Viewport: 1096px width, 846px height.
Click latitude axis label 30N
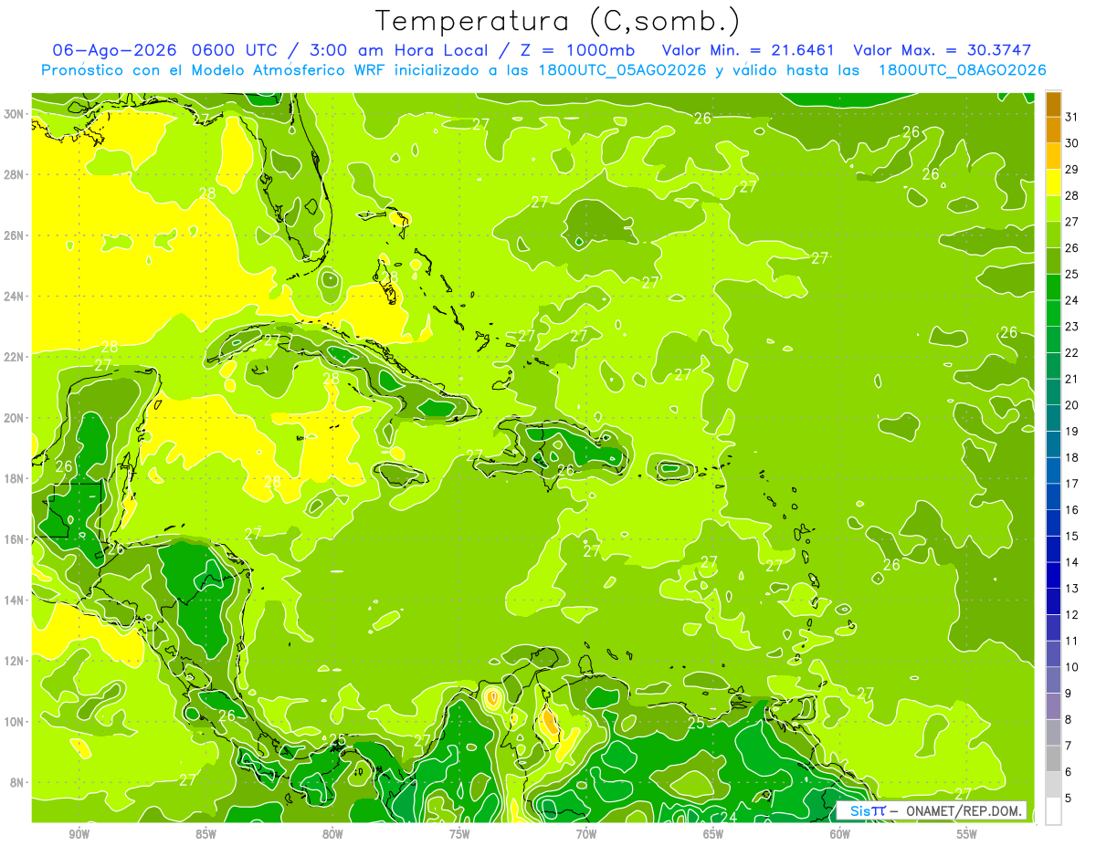coord(15,114)
